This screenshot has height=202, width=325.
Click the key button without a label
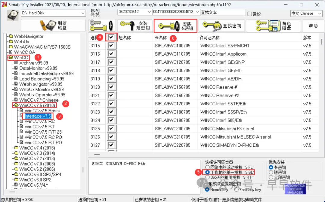[102, 26]
